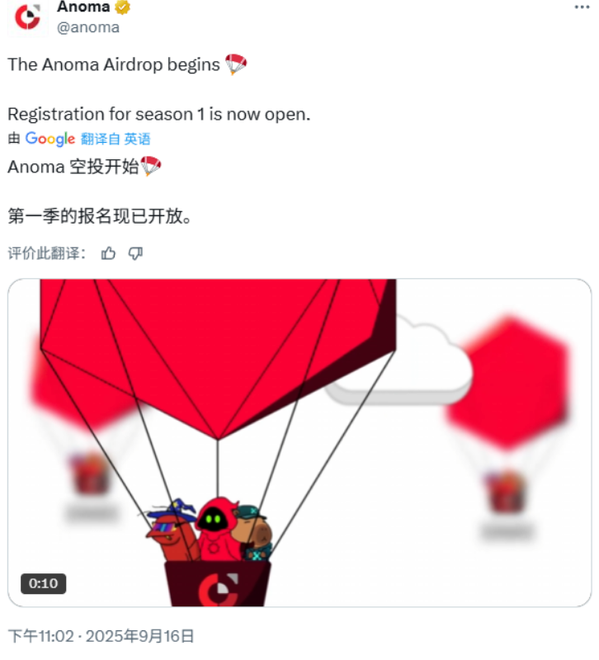Screen dimensions: 599x660
Task: Rate the translation with thumbs down
Action: click(x=135, y=253)
